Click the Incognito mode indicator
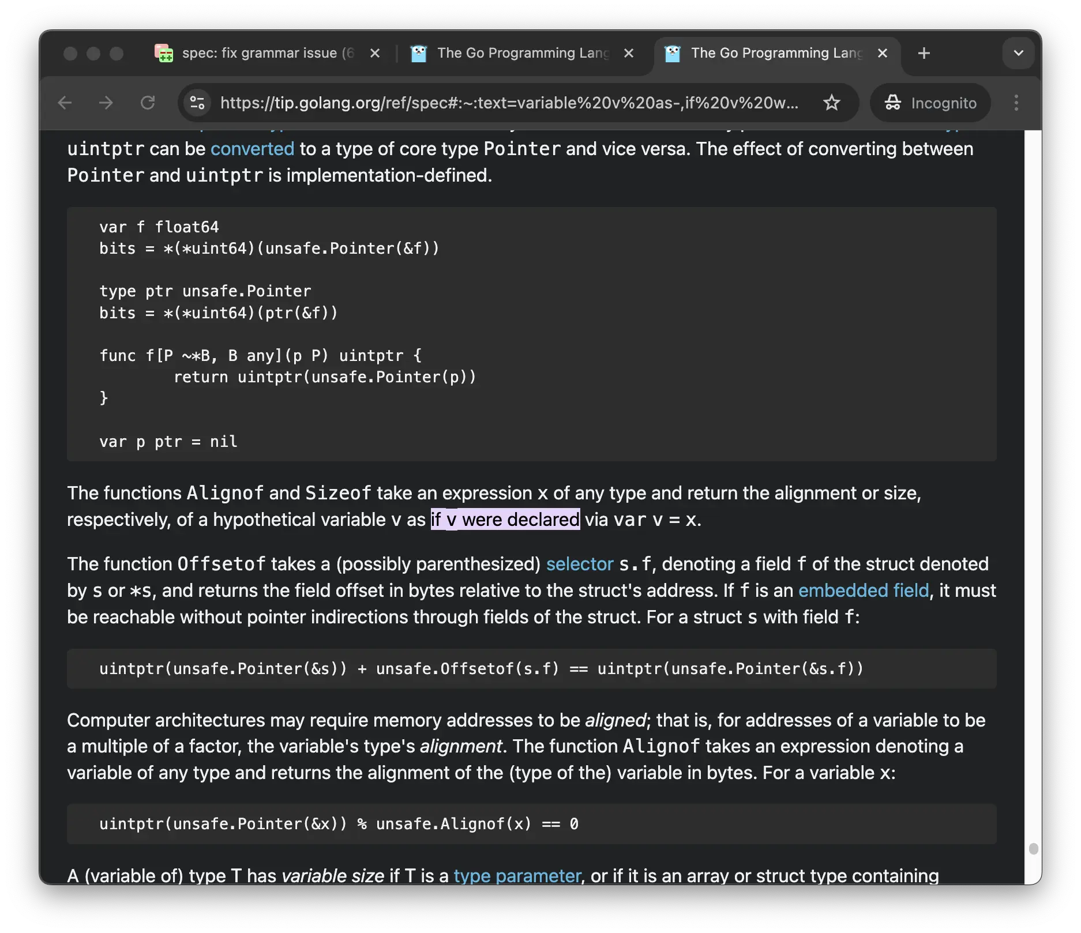This screenshot has width=1081, height=933. [x=929, y=103]
